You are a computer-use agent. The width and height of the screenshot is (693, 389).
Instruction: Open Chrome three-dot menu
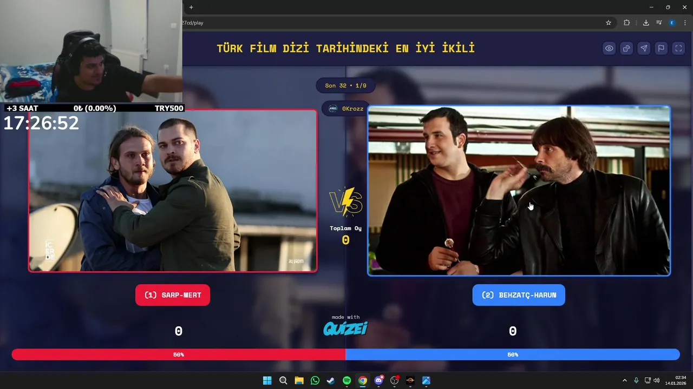click(685, 23)
